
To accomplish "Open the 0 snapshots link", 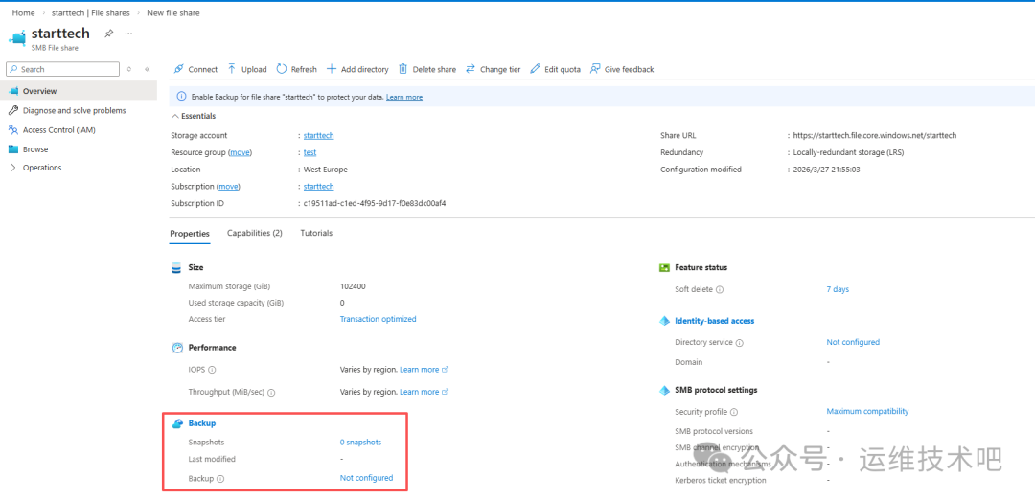I will [360, 443].
